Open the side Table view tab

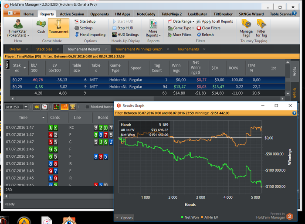click(x=294, y=71)
